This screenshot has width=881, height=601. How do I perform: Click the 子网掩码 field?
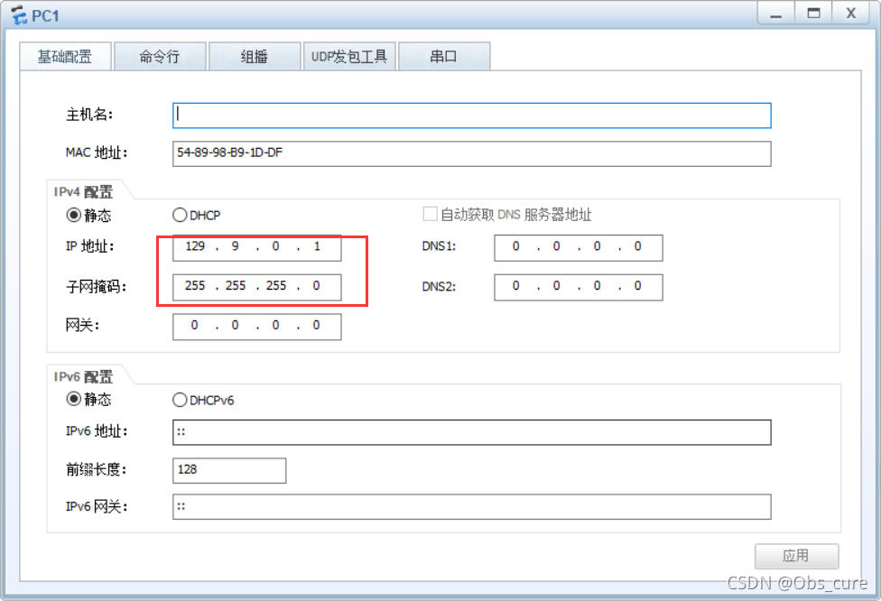pyautogui.click(x=256, y=287)
